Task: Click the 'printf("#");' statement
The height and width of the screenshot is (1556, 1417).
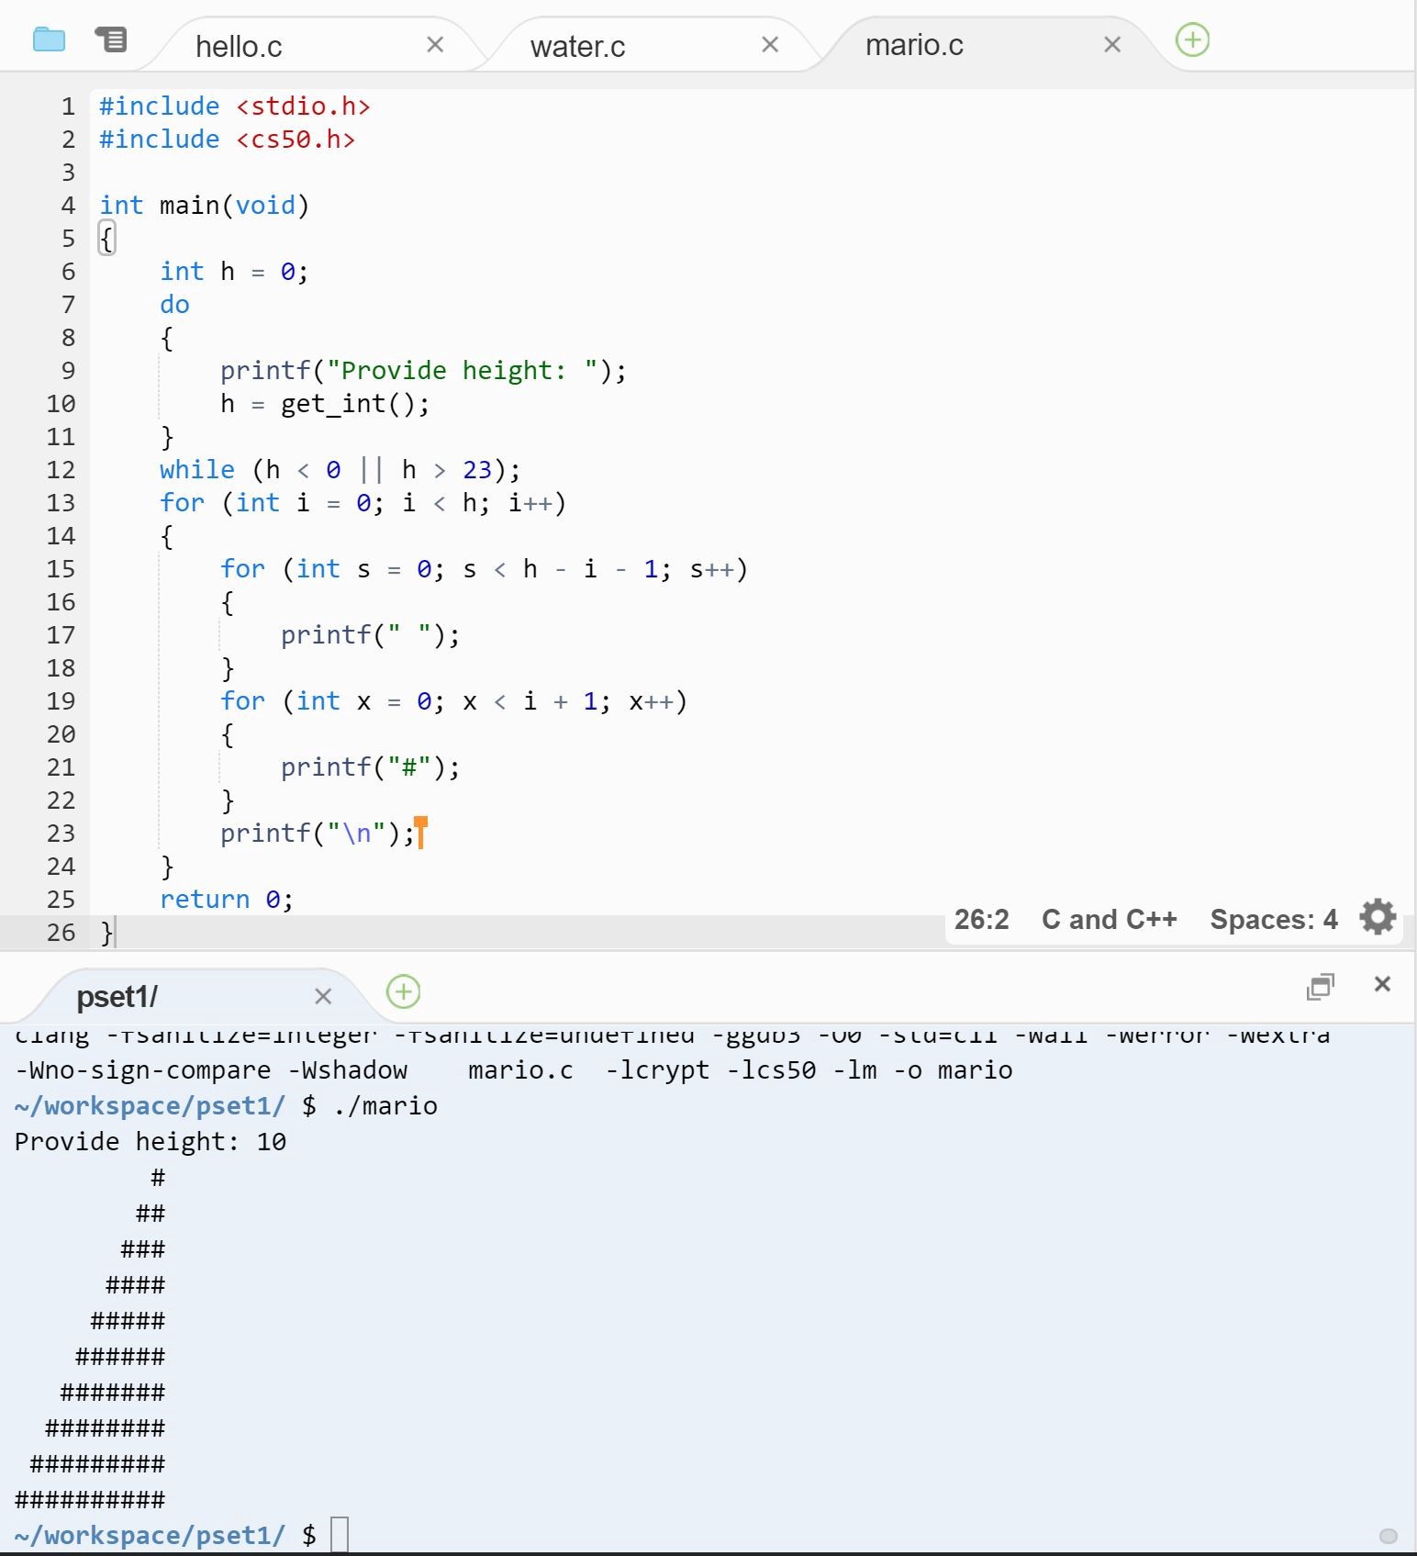Action: 370,767
